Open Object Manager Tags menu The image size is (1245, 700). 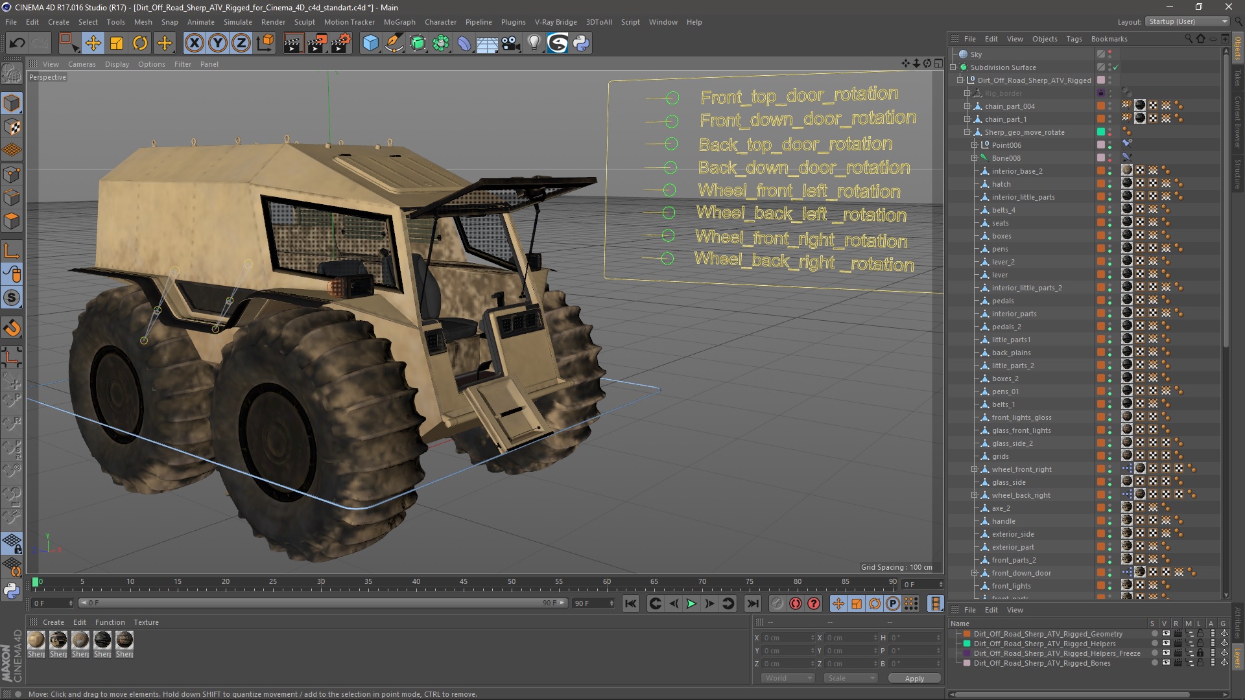1074,39
